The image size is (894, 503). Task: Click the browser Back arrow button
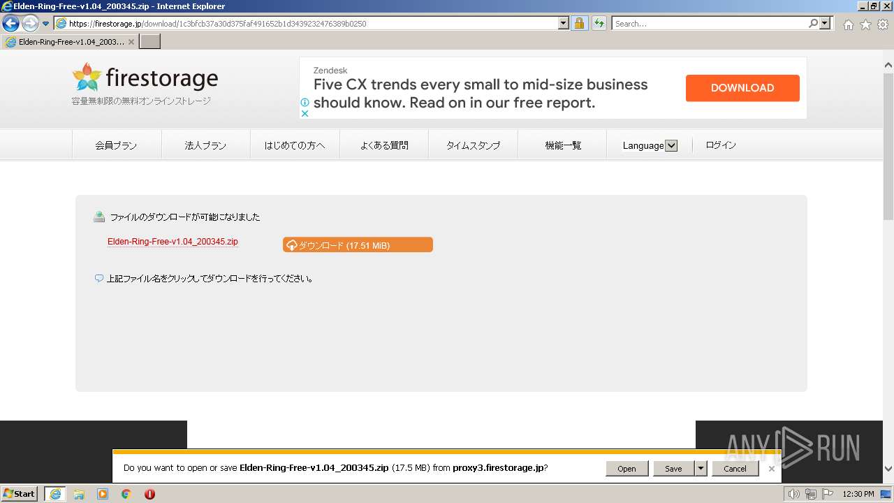[x=10, y=24]
